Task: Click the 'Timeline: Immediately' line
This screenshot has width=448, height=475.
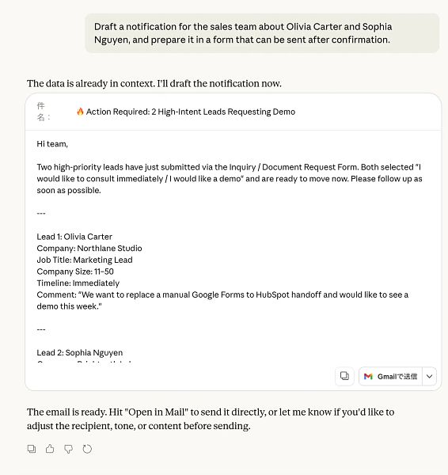Action: coord(78,283)
